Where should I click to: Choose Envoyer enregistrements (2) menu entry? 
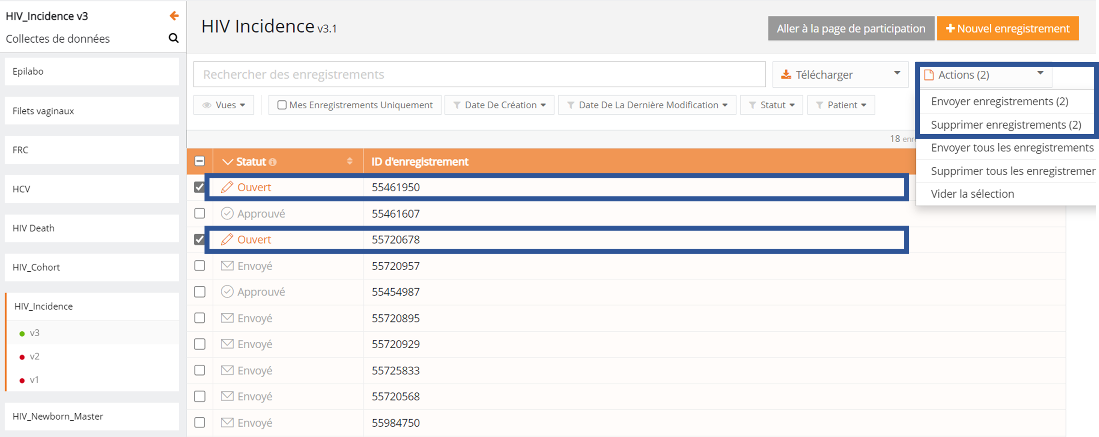tap(999, 101)
